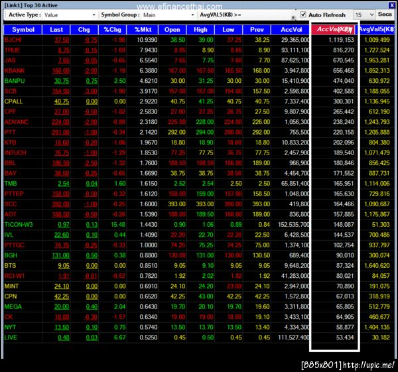This screenshot has height=372, width=398.
Task: Select the MINT symbol row
Action: [x=199, y=286]
